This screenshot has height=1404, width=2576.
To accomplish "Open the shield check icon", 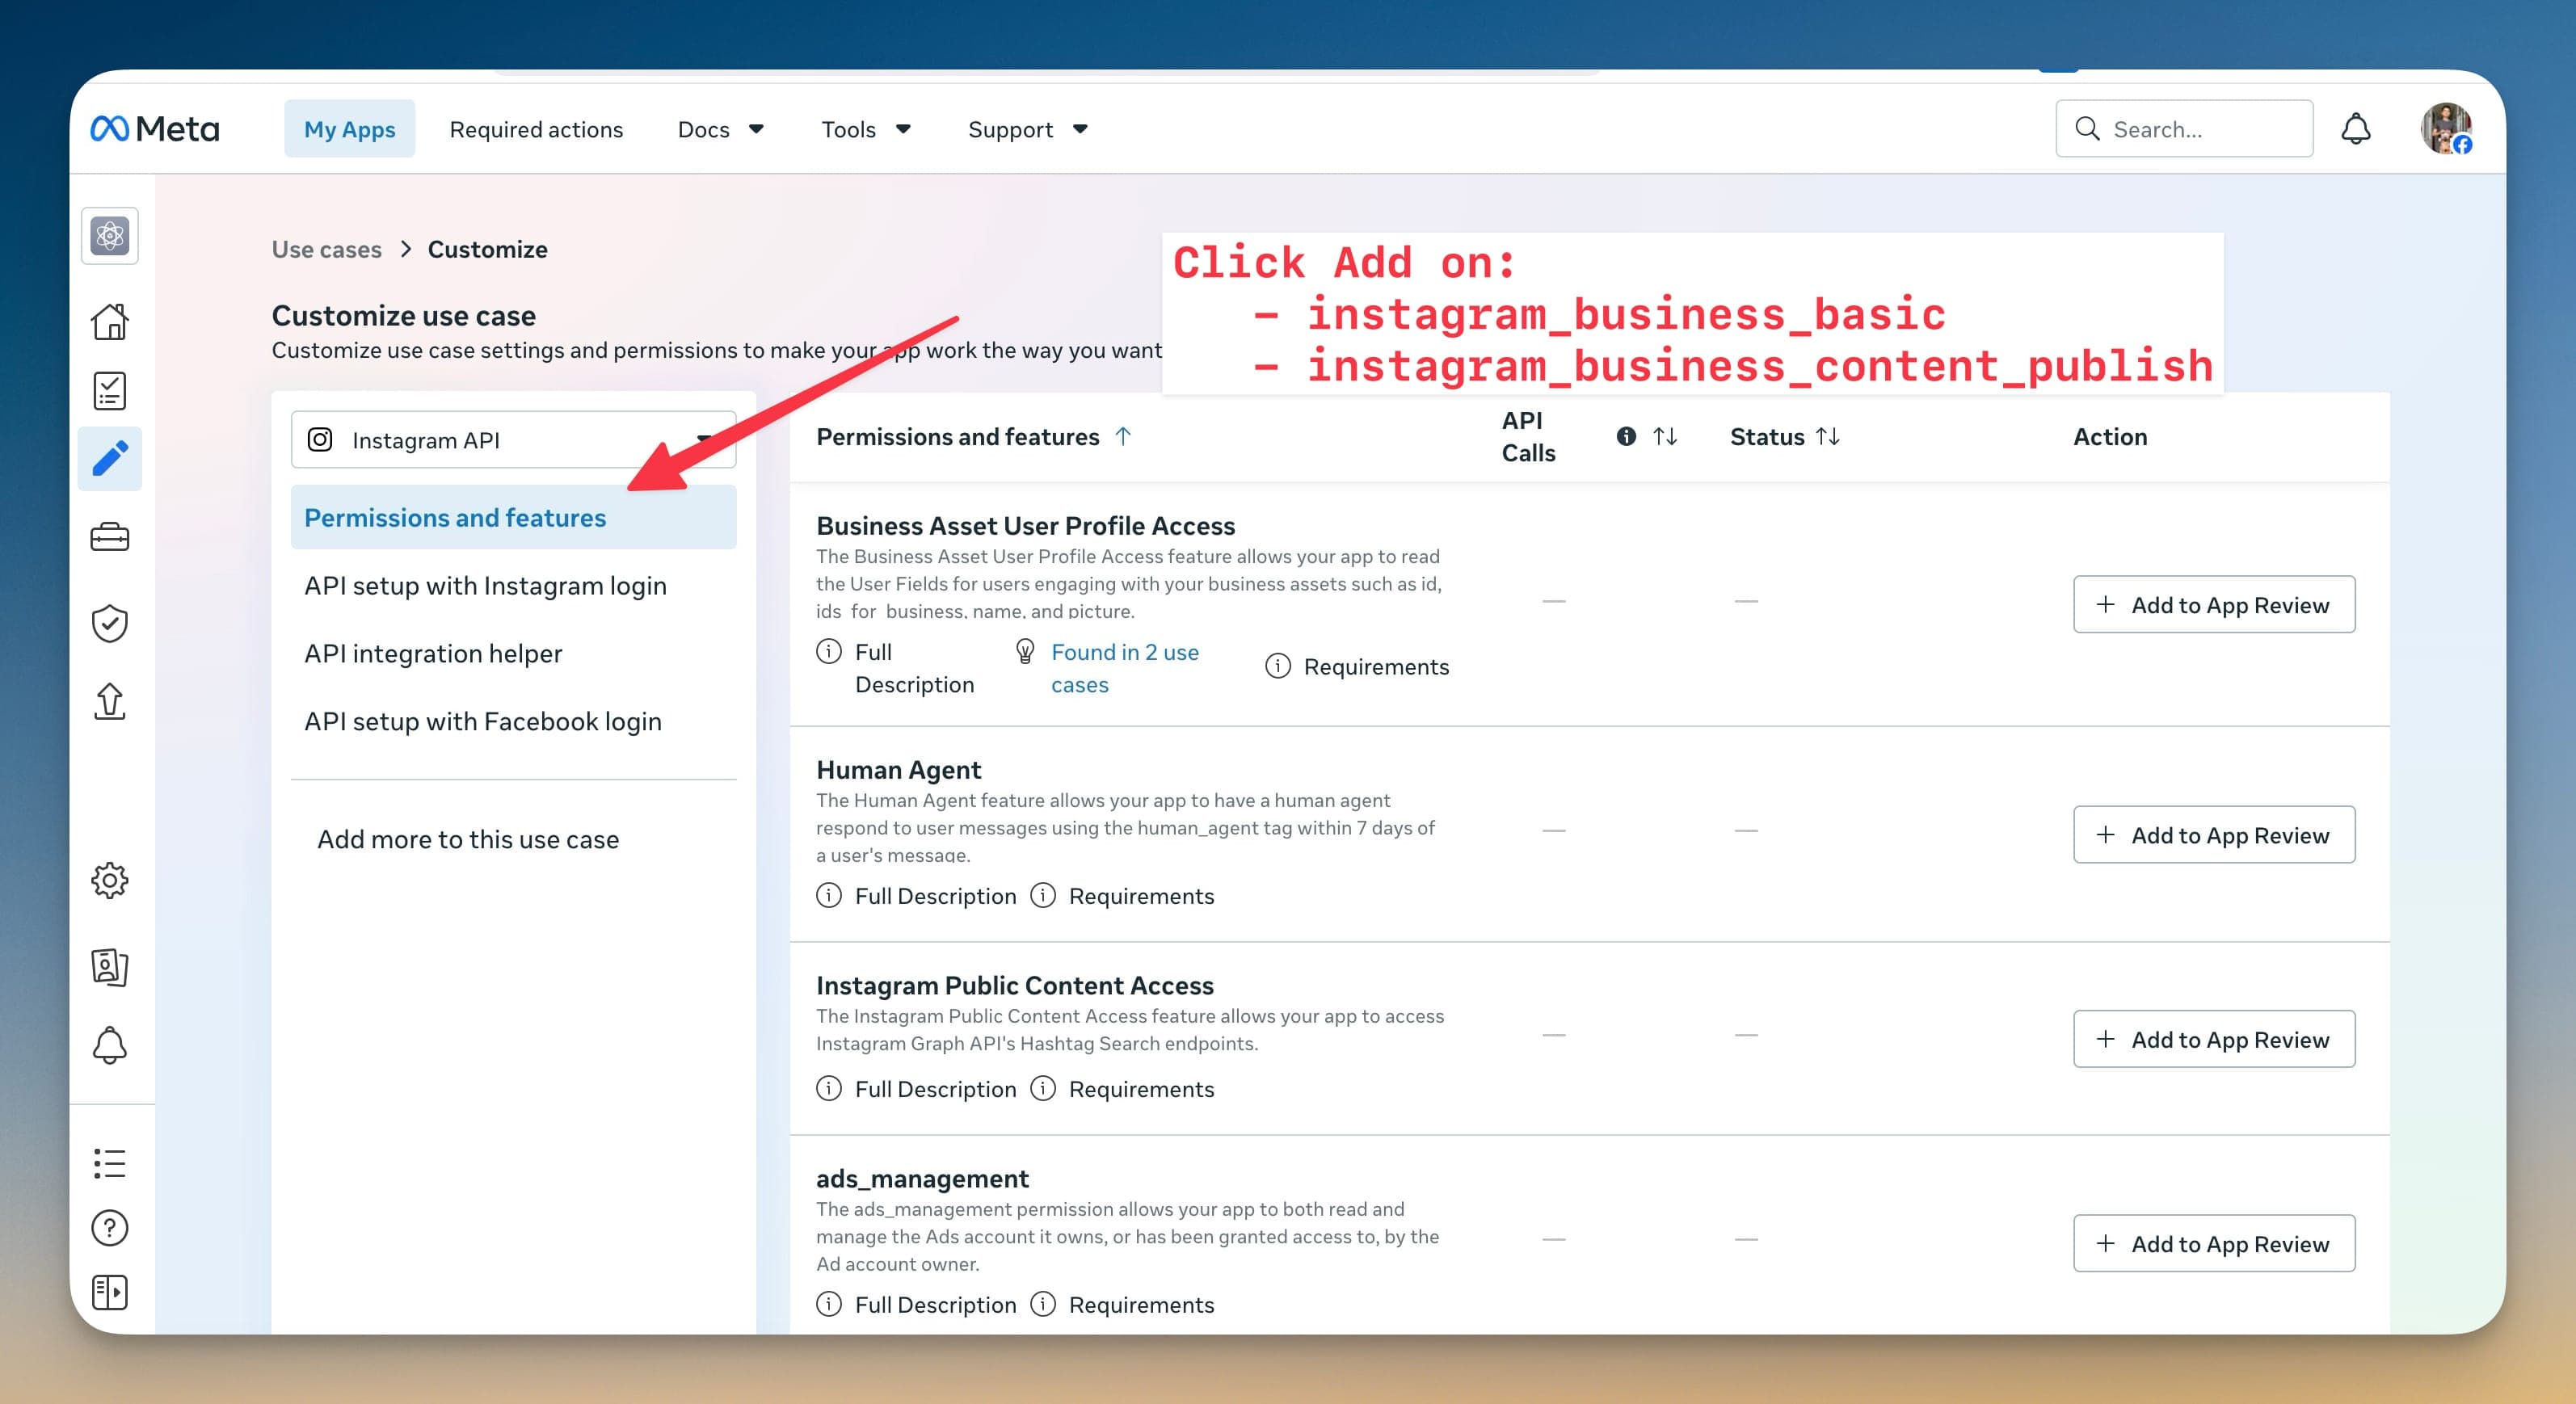I will [x=110, y=623].
